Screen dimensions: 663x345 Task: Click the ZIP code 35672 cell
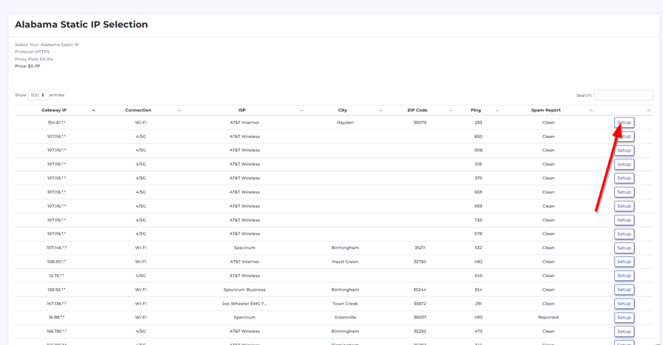point(420,304)
